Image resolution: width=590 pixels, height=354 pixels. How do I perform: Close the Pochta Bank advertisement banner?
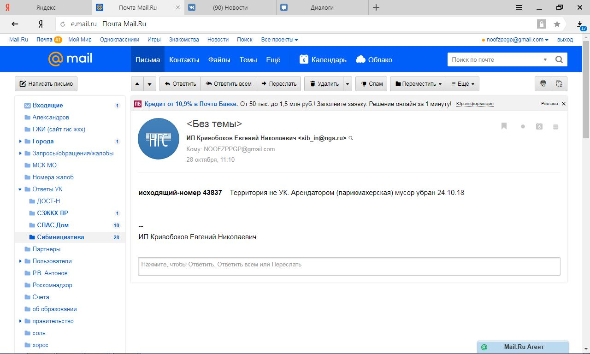click(x=563, y=104)
